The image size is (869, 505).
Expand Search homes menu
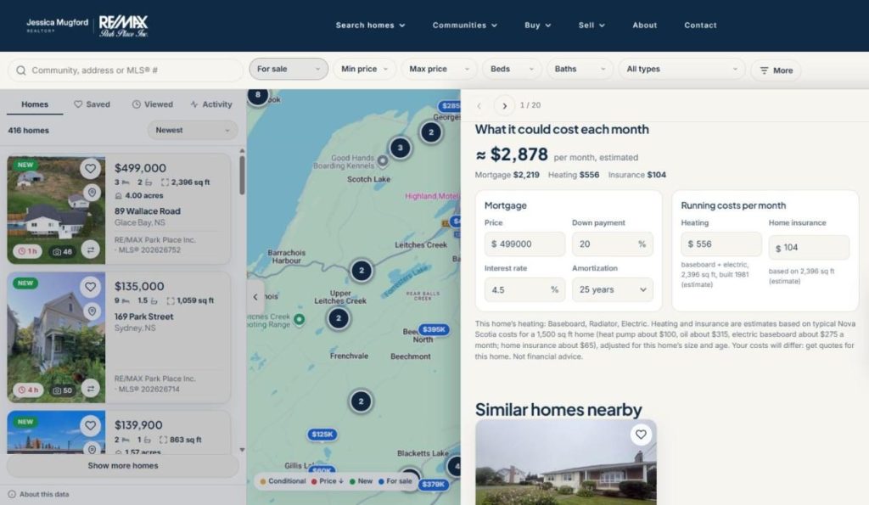(x=370, y=25)
